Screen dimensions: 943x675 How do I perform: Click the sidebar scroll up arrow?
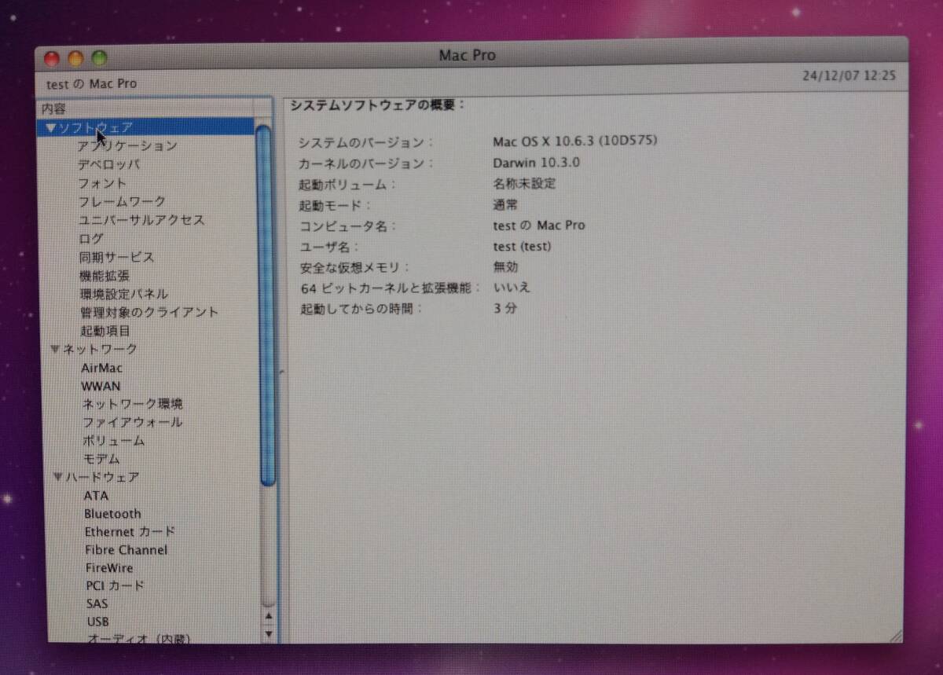point(267,617)
